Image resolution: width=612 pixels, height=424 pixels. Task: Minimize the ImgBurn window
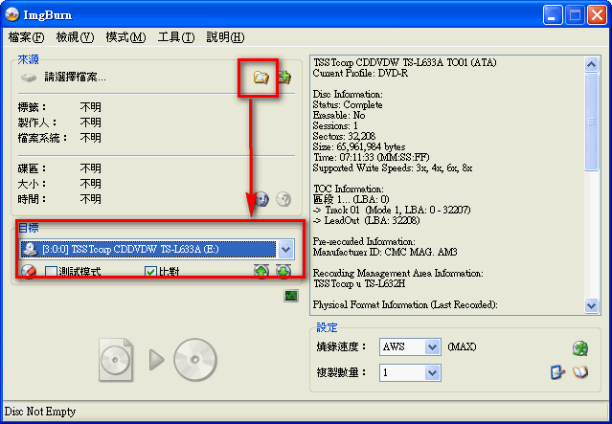553,15
